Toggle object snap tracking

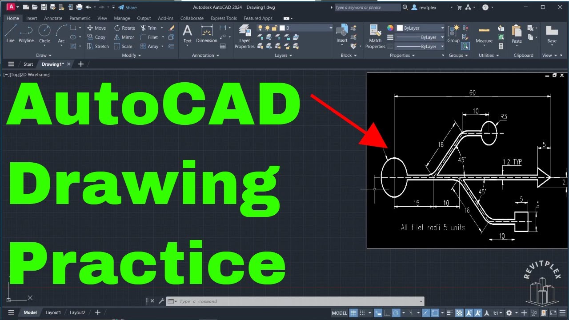[x=425, y=313]
